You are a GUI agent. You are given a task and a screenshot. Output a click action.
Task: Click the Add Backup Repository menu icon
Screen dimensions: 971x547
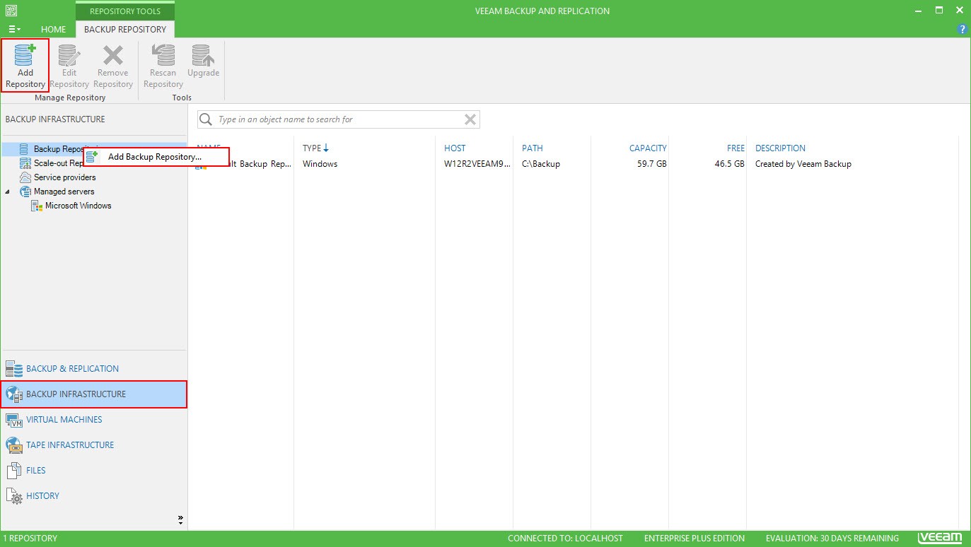click(x=92, y=156)
